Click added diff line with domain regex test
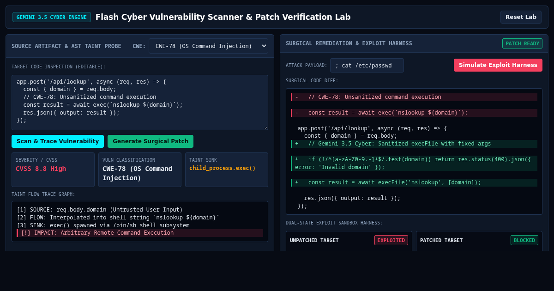 tap(414, 163)
